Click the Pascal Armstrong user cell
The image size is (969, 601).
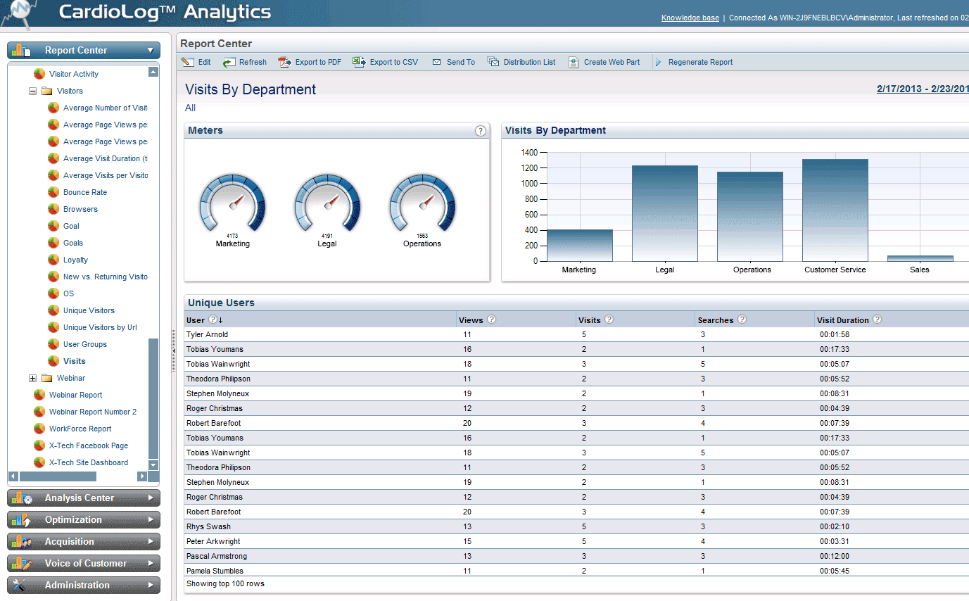click(217, 556)
